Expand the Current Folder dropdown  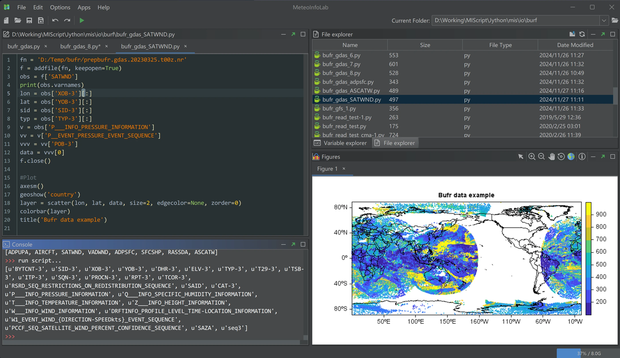(x=603, y=21)
